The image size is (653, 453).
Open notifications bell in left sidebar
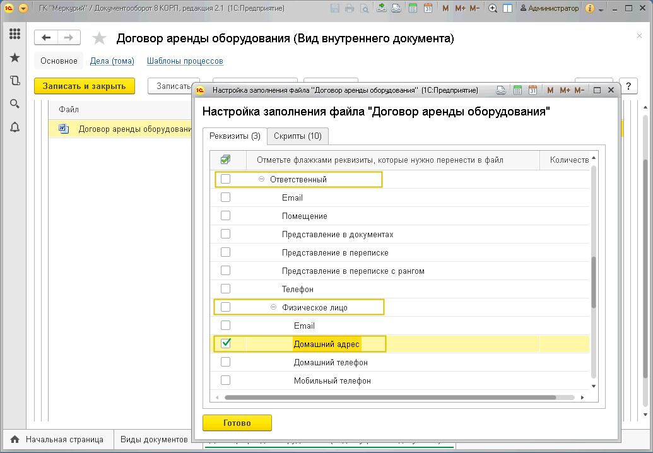(x=15, y=127)
